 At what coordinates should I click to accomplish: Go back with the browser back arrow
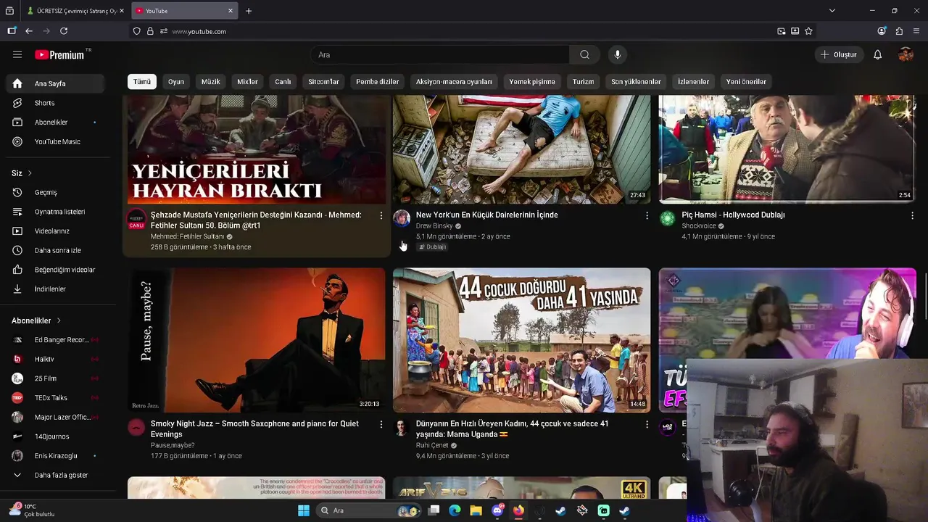pos(29,31)
